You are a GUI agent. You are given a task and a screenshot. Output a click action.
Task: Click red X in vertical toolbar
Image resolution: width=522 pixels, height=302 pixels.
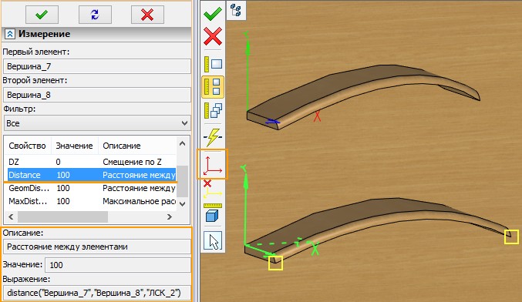click(x=213, y=36)
